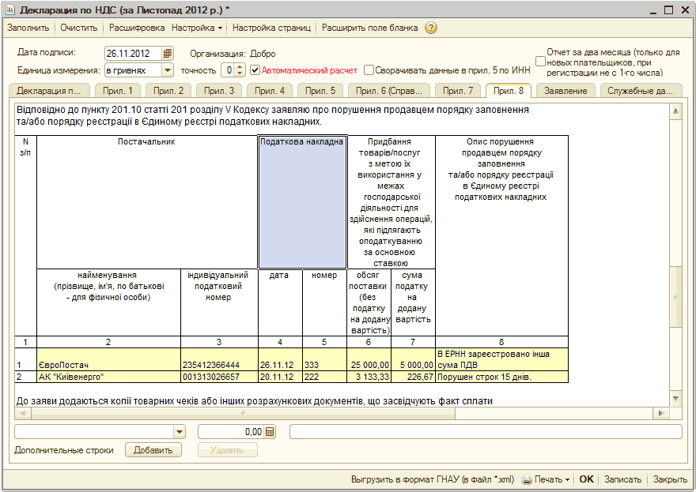Image resolution: width=696 pixels, height=492 pixels.
Task: Click Закрыть at the bottom
Action: pos(670,479)
